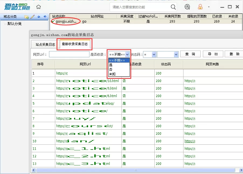Click the 站点网址 column header
The width and height of the screenshot is (243, 174).
tap(97, 16)
